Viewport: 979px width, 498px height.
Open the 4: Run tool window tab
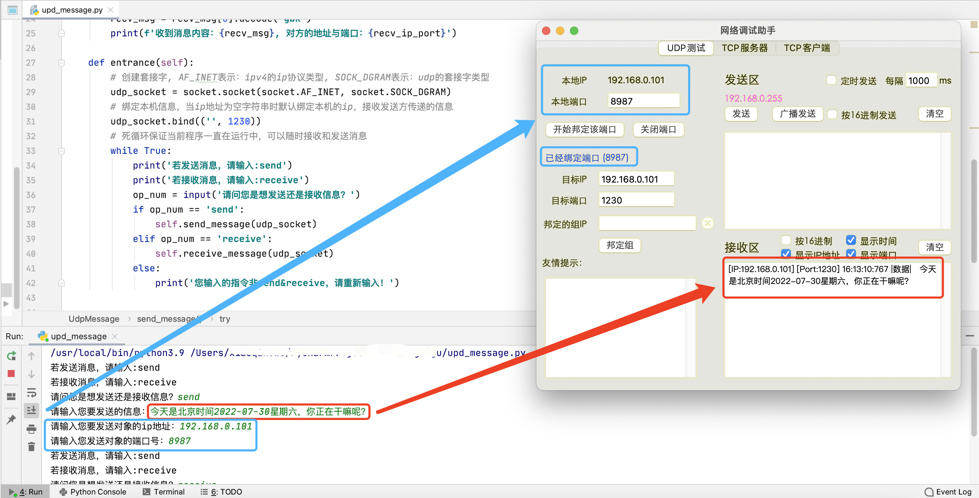tap(26, 492)
